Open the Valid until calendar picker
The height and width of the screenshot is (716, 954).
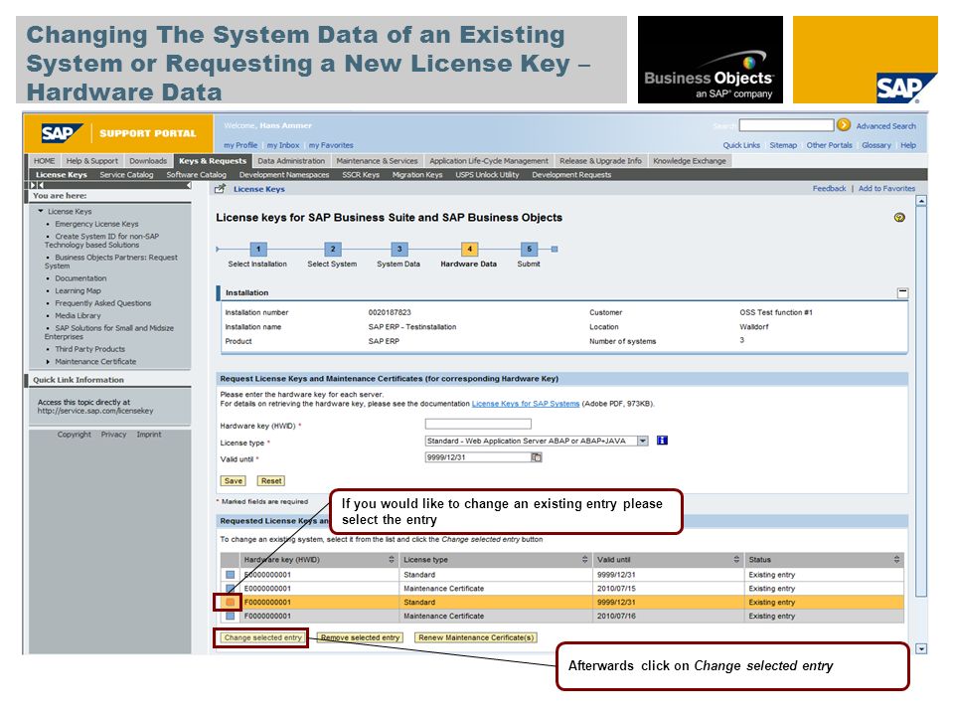click(536, 457)
